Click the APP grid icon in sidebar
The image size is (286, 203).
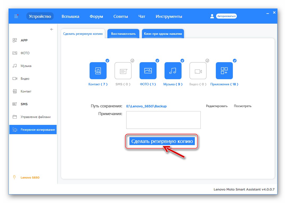coord(15,40)
